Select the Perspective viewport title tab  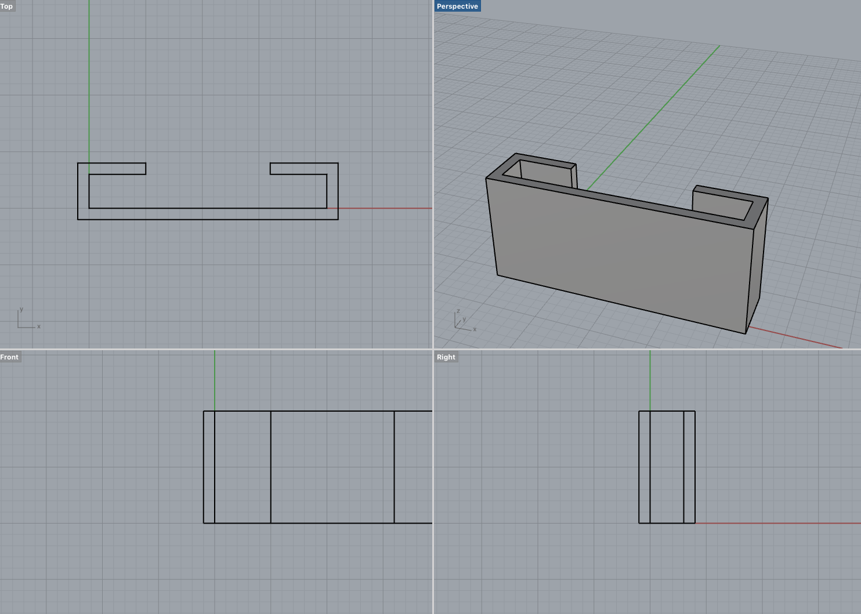(457, 6)
